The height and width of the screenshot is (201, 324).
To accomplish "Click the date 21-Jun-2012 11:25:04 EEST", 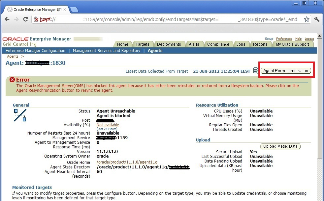I will [221, 71].
